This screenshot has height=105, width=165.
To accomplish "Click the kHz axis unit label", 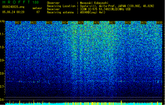I will [2, 21].
